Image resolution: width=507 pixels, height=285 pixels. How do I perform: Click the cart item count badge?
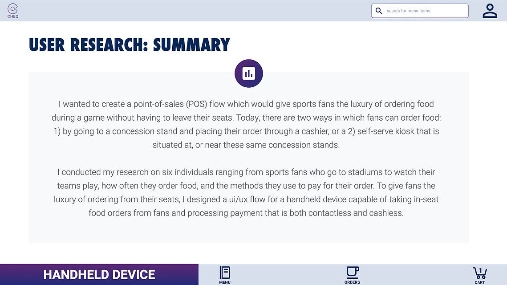480,270
